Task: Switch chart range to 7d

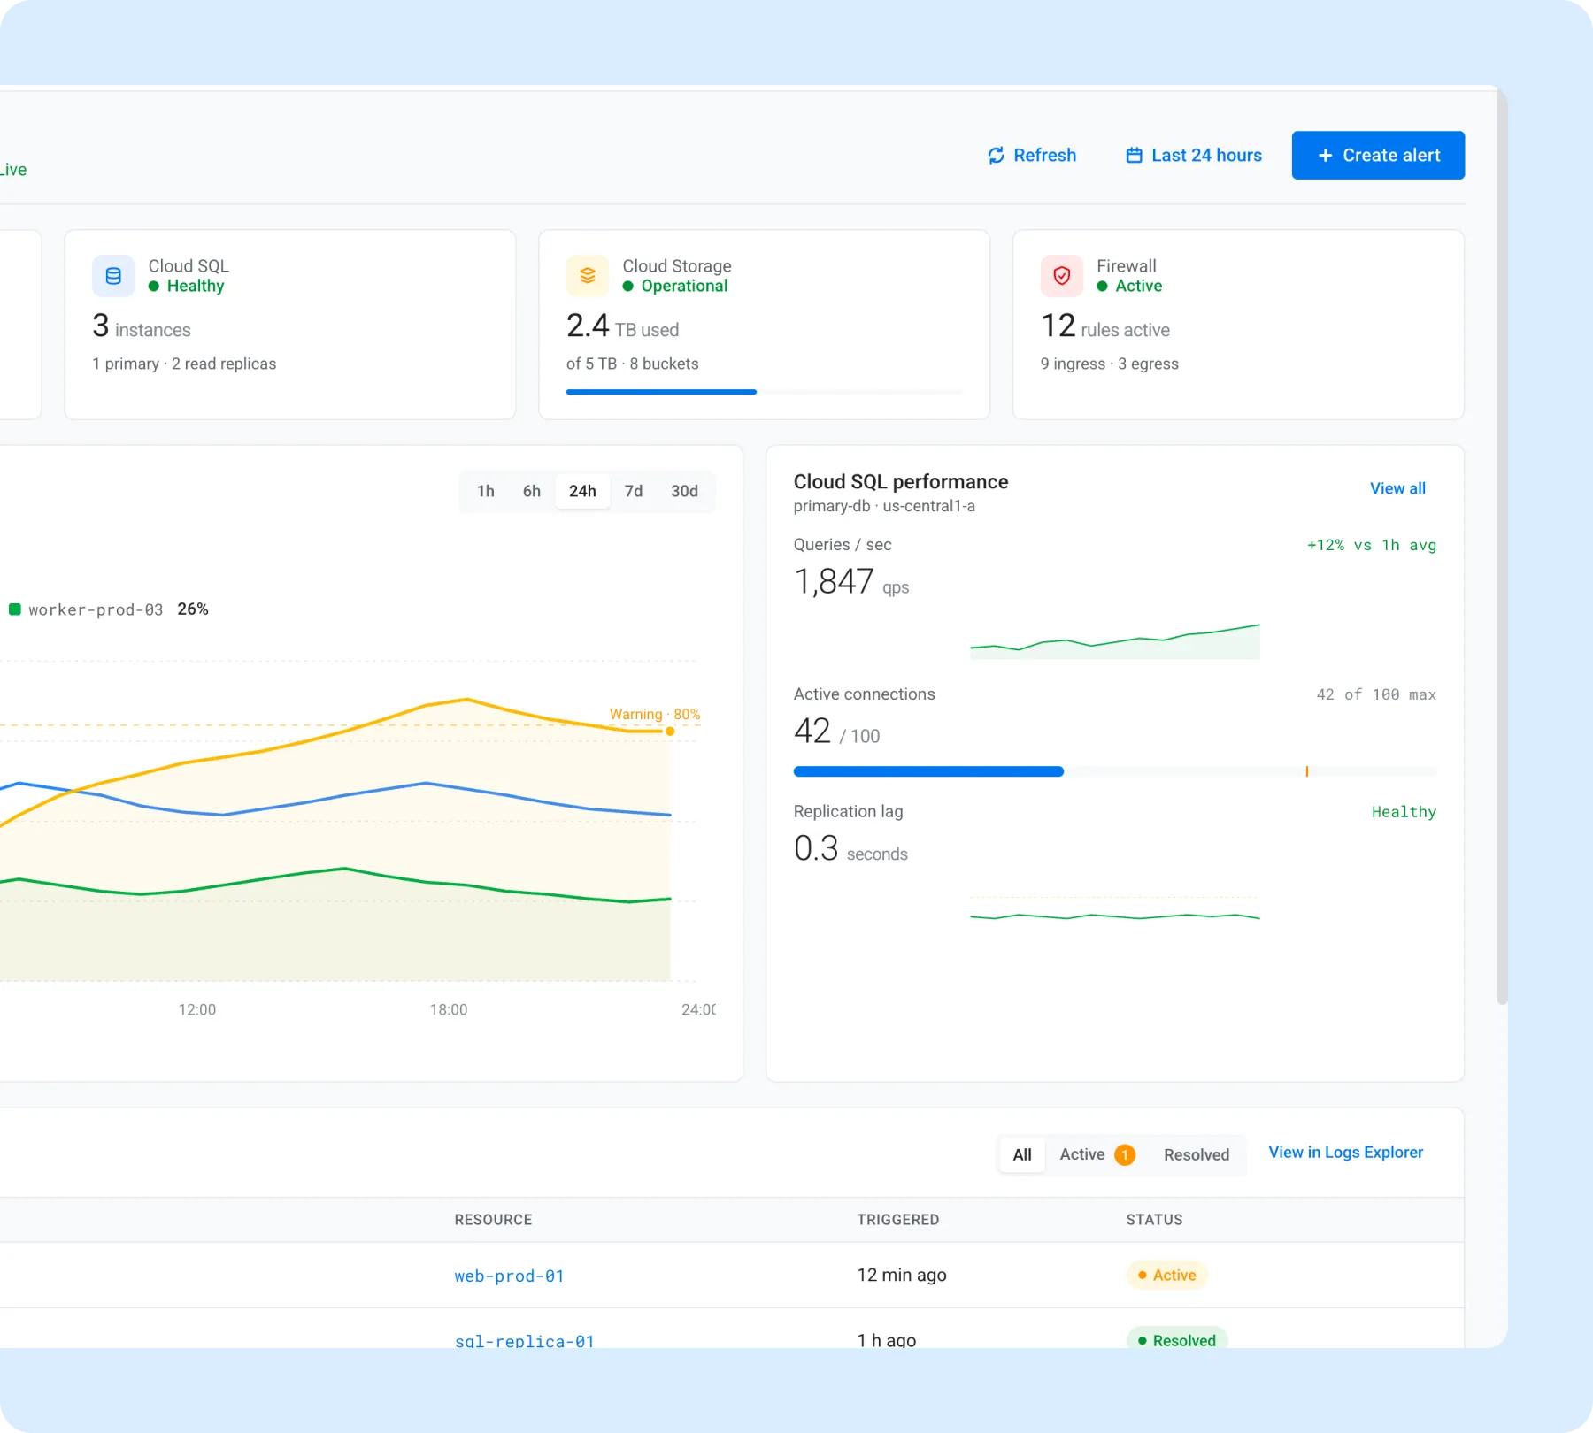Action: tap(634, 491)
